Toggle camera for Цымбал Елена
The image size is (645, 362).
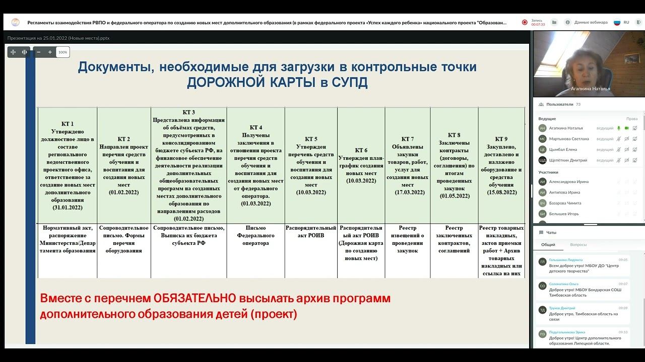(x=627, y=149)
